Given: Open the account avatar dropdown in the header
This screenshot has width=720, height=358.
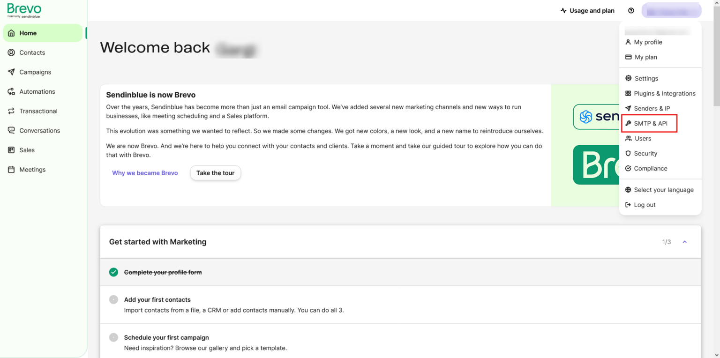Looking at the screenshot, I should click(x=671, y=10).
